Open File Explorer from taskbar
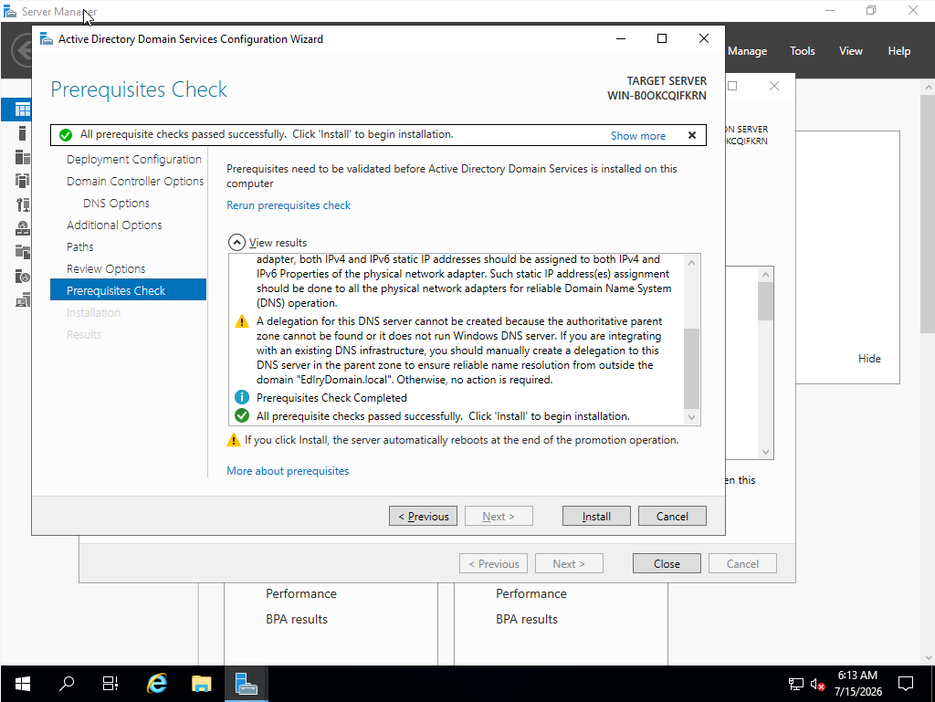 tap(202, 684)
